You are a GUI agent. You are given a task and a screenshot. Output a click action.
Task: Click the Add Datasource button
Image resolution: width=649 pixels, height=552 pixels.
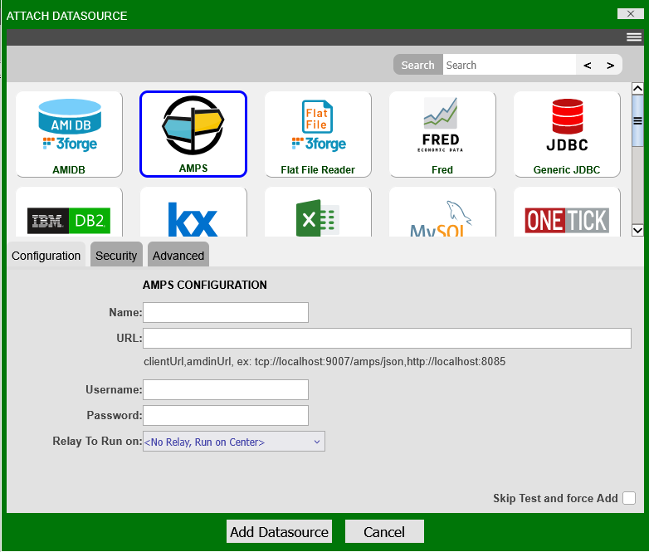(x=279, y=532)
